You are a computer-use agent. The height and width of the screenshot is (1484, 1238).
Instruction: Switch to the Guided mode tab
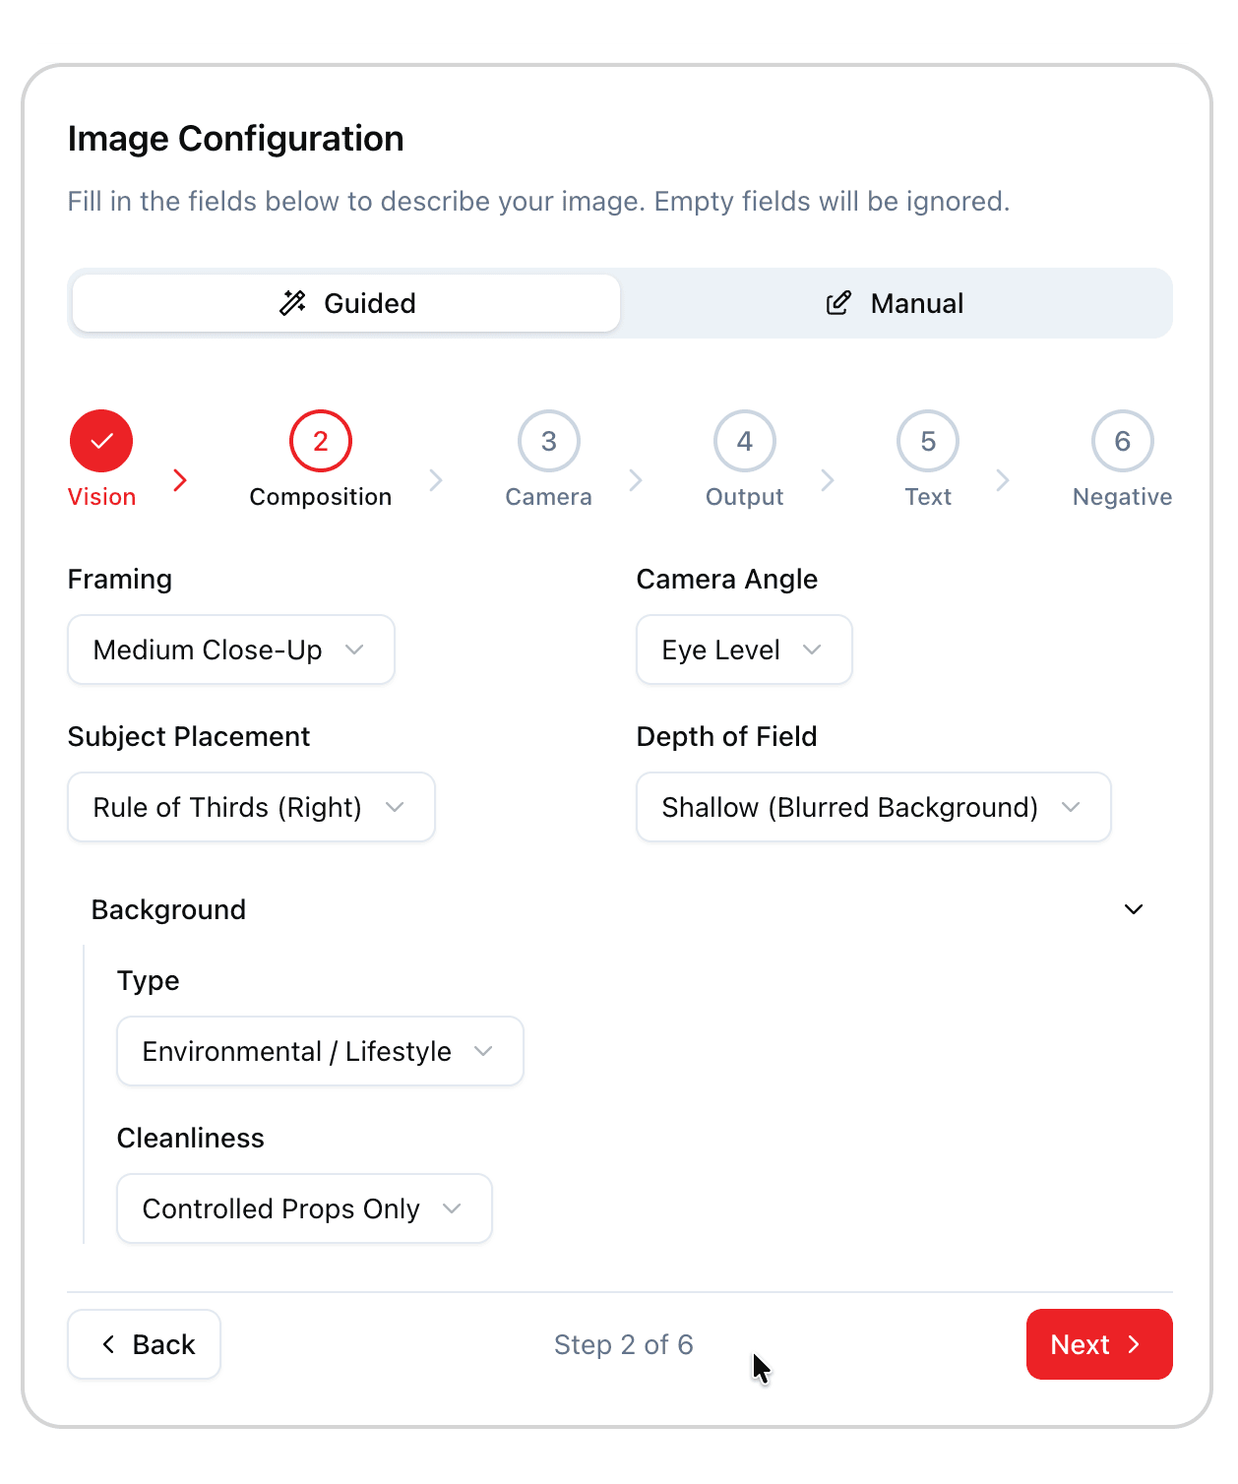[346, 303]
